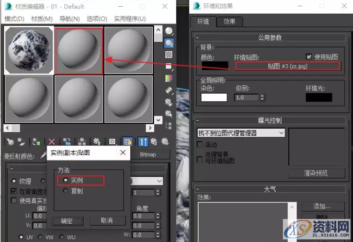Viewport: 353px width, 242px height.
Task: Switch to the 效果 tab
Action: (230, 21)
